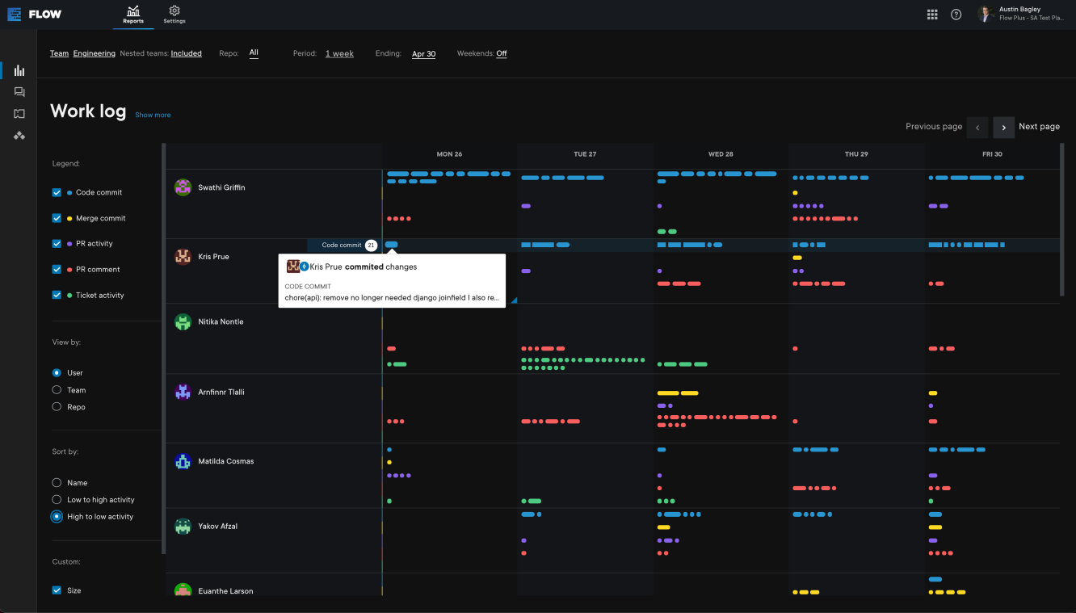Click Yakov Afzal's avatar
Image resolution: width=1076 pixels, height=613 pixels.
click(183, 526)
